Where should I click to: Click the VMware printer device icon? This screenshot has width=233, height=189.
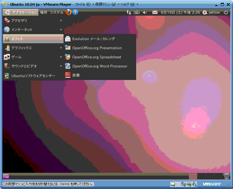coord(189,184)
